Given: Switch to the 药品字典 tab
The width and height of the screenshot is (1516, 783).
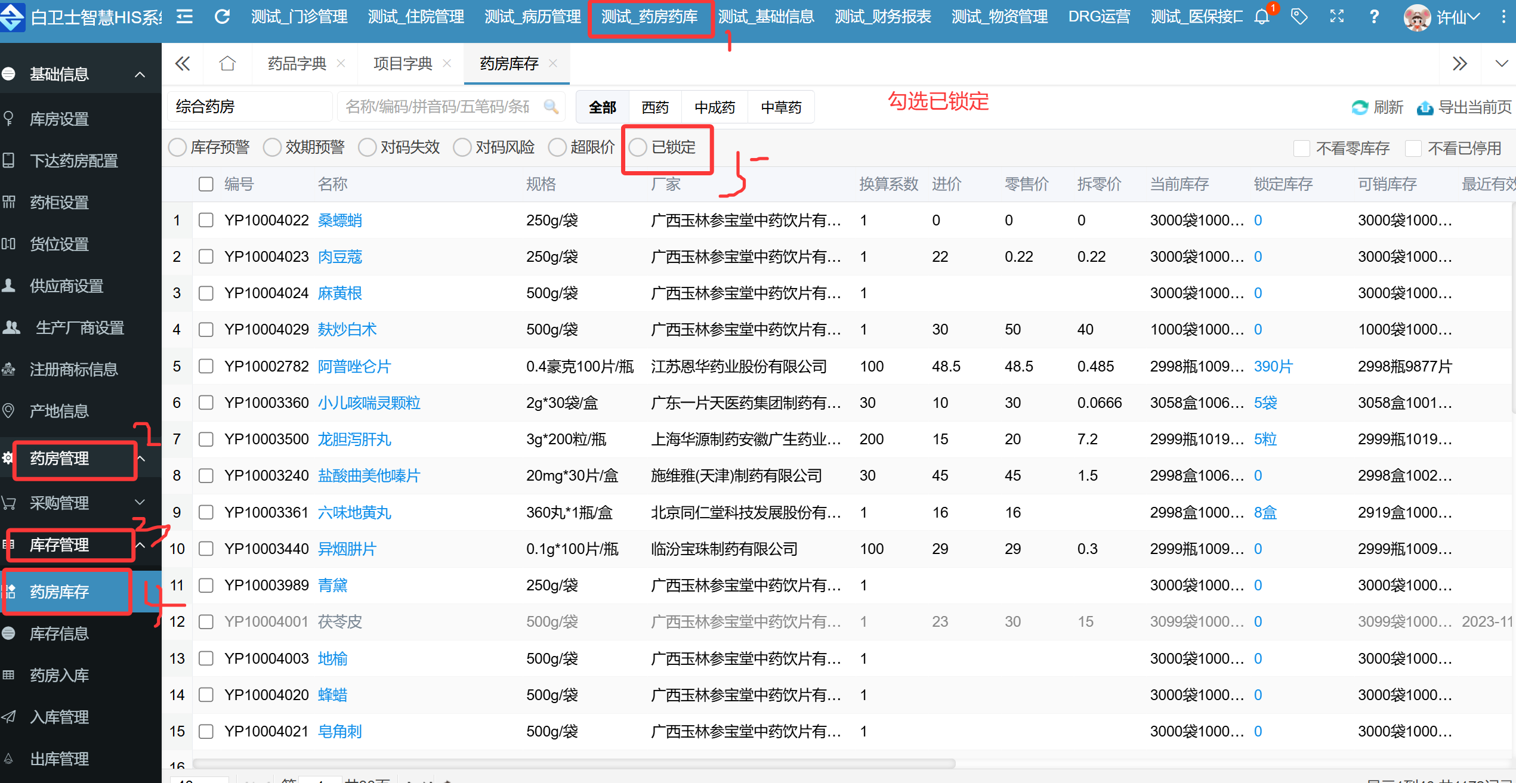Looking at the screenshot, I should (x=297, y=63).
